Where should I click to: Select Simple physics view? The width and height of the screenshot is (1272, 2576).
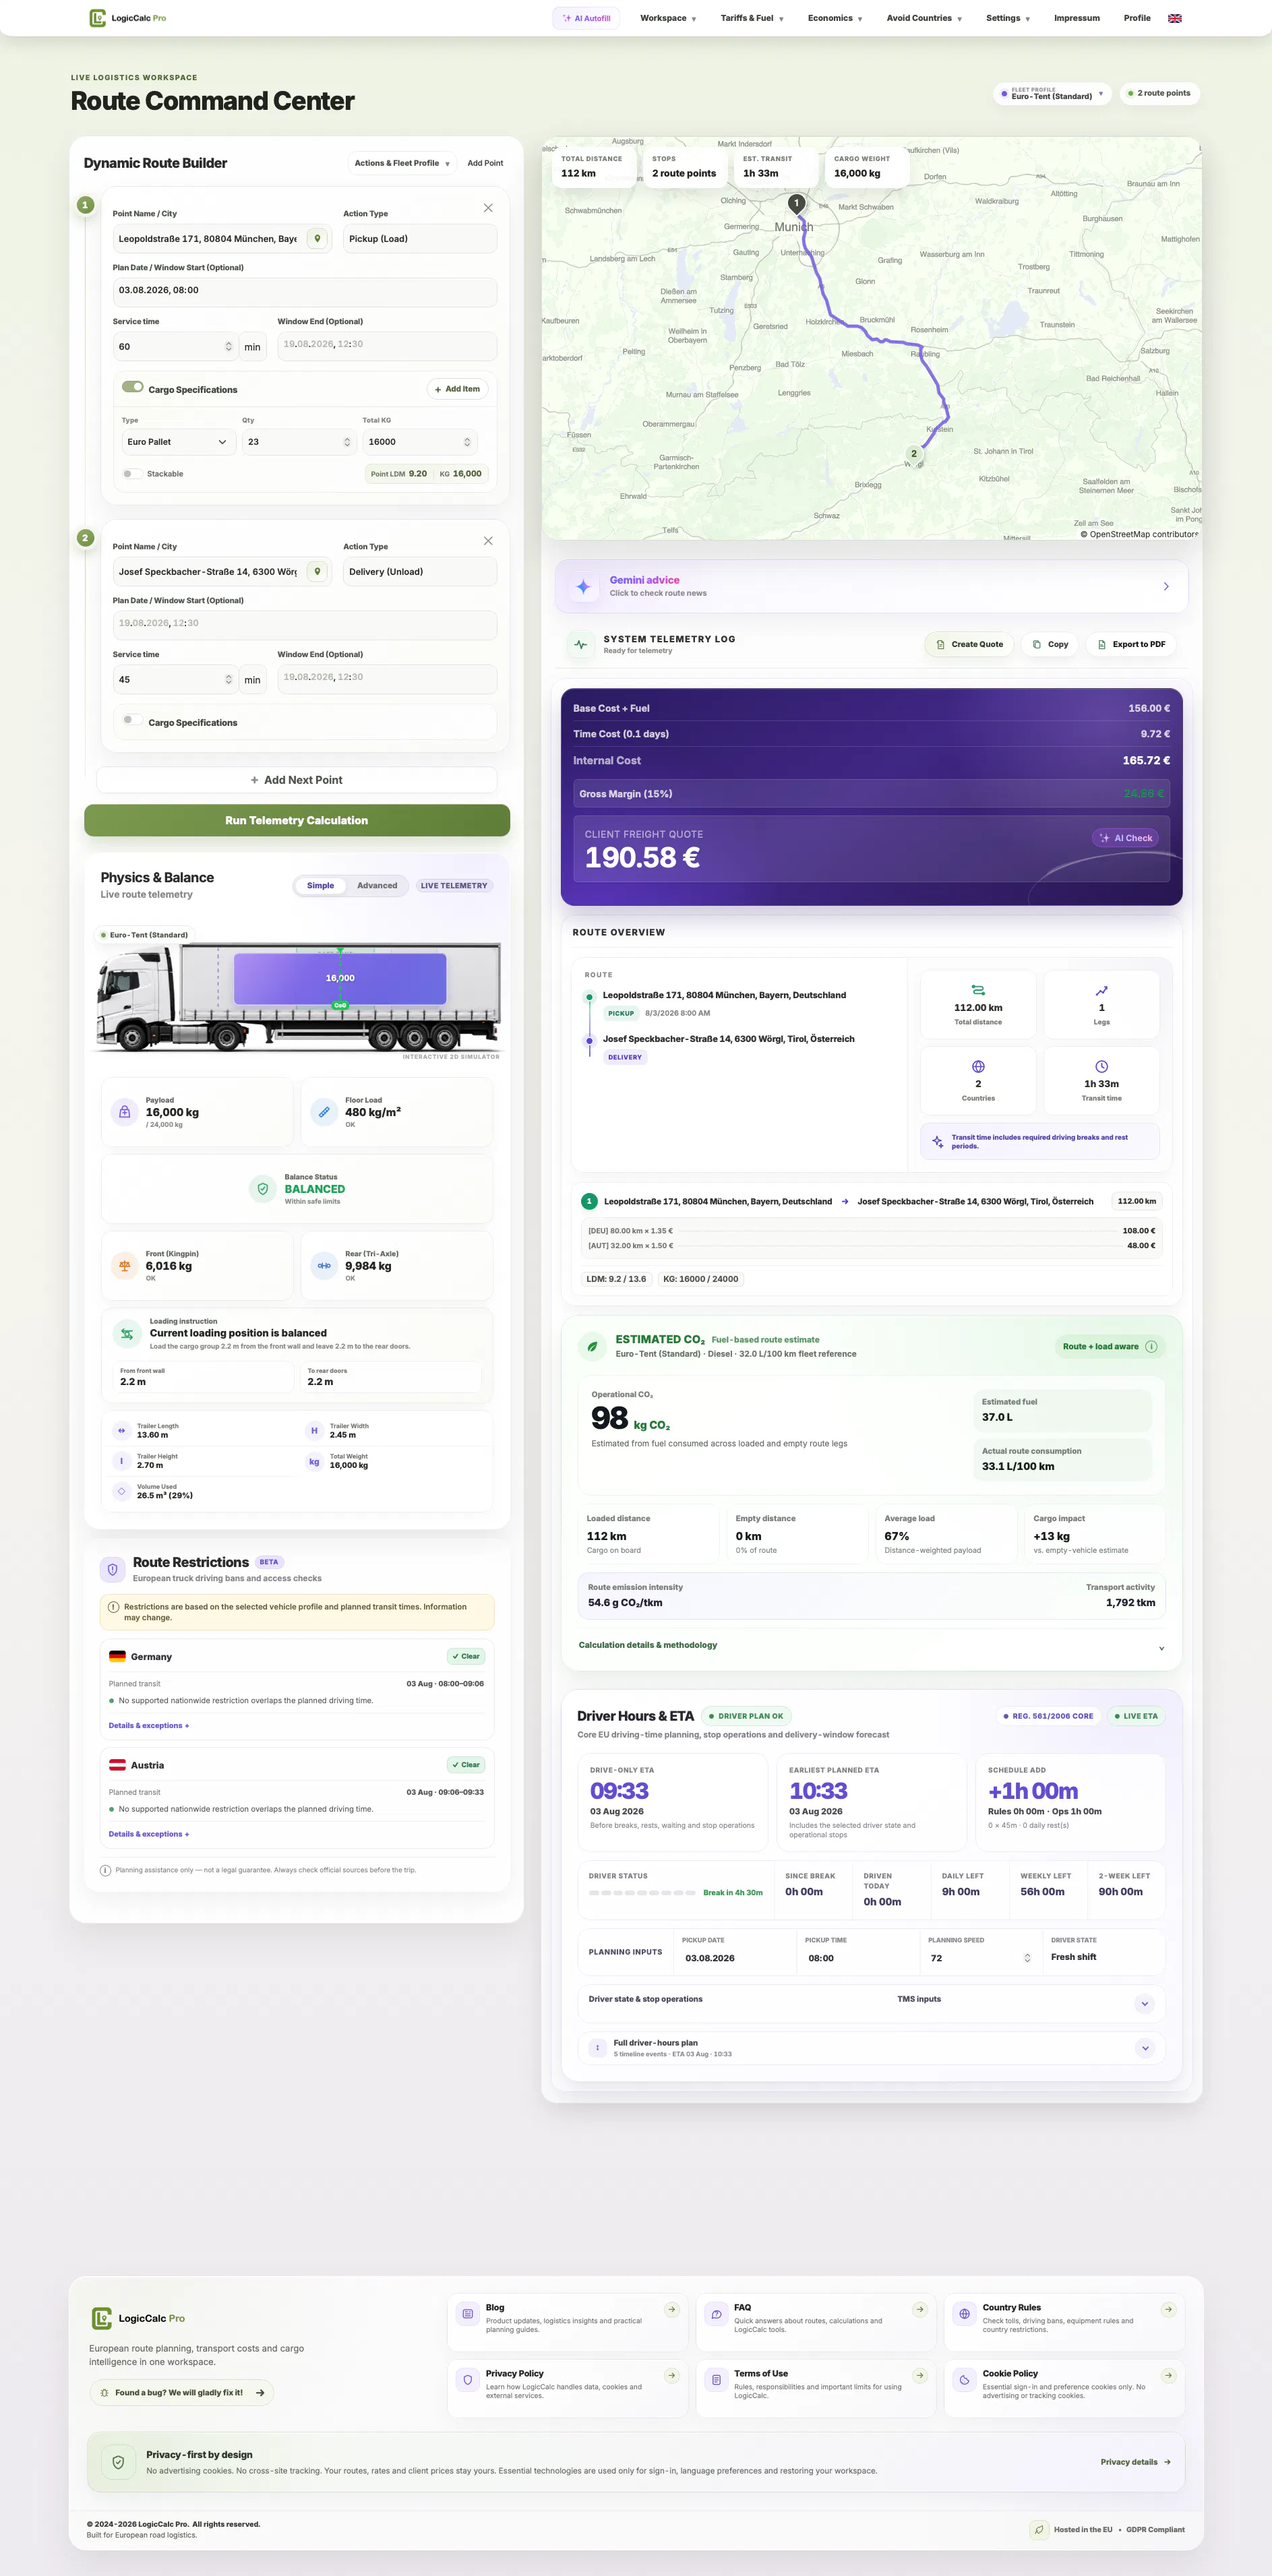pos(321,885)
